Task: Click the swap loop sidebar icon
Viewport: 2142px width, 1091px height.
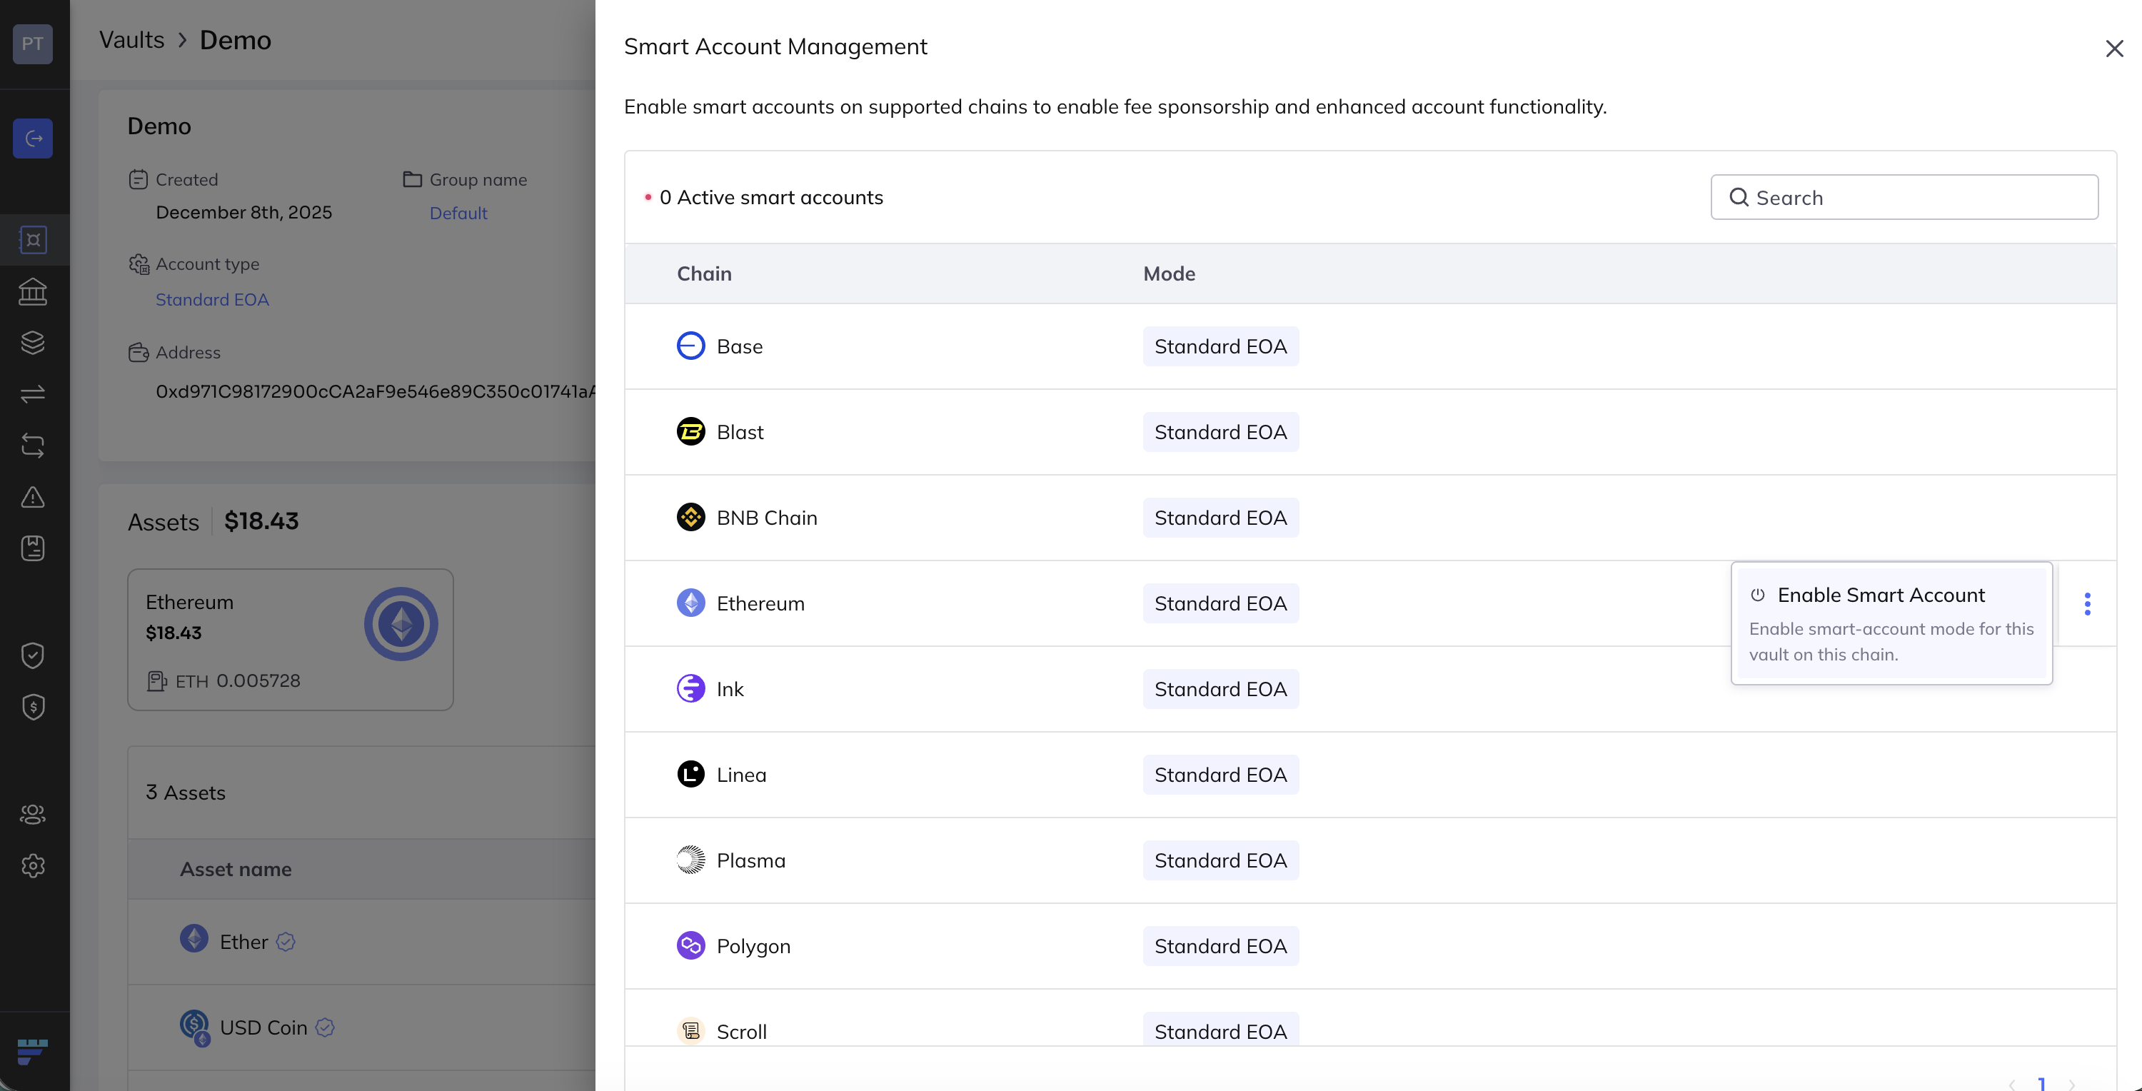Action: click(34, 446)
